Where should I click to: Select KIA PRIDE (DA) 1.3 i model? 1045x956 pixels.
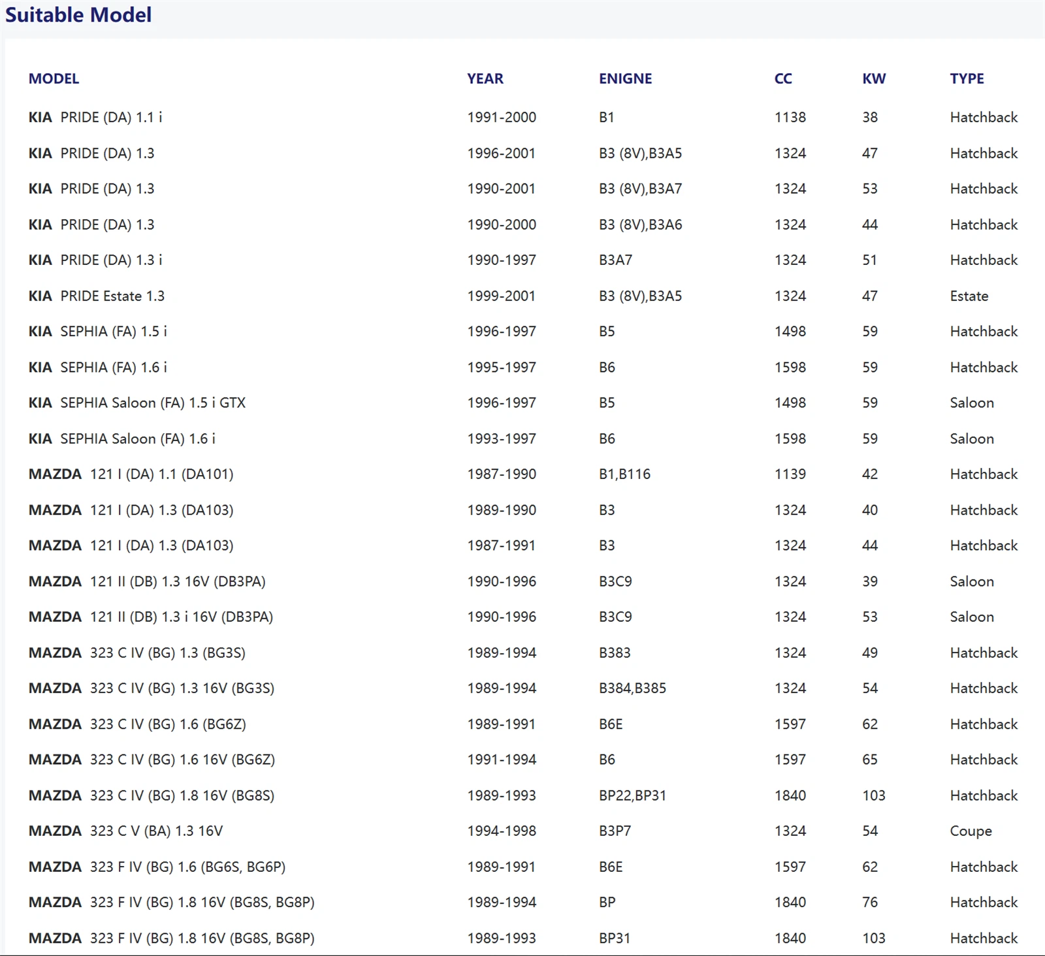coord(95,260)
